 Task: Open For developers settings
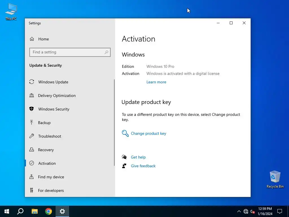[x=51, y=190]
